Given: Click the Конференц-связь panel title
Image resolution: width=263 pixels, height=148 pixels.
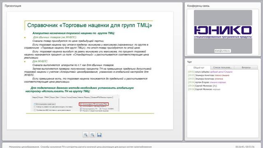Looking at the screenshot, I should pos(198,6).
